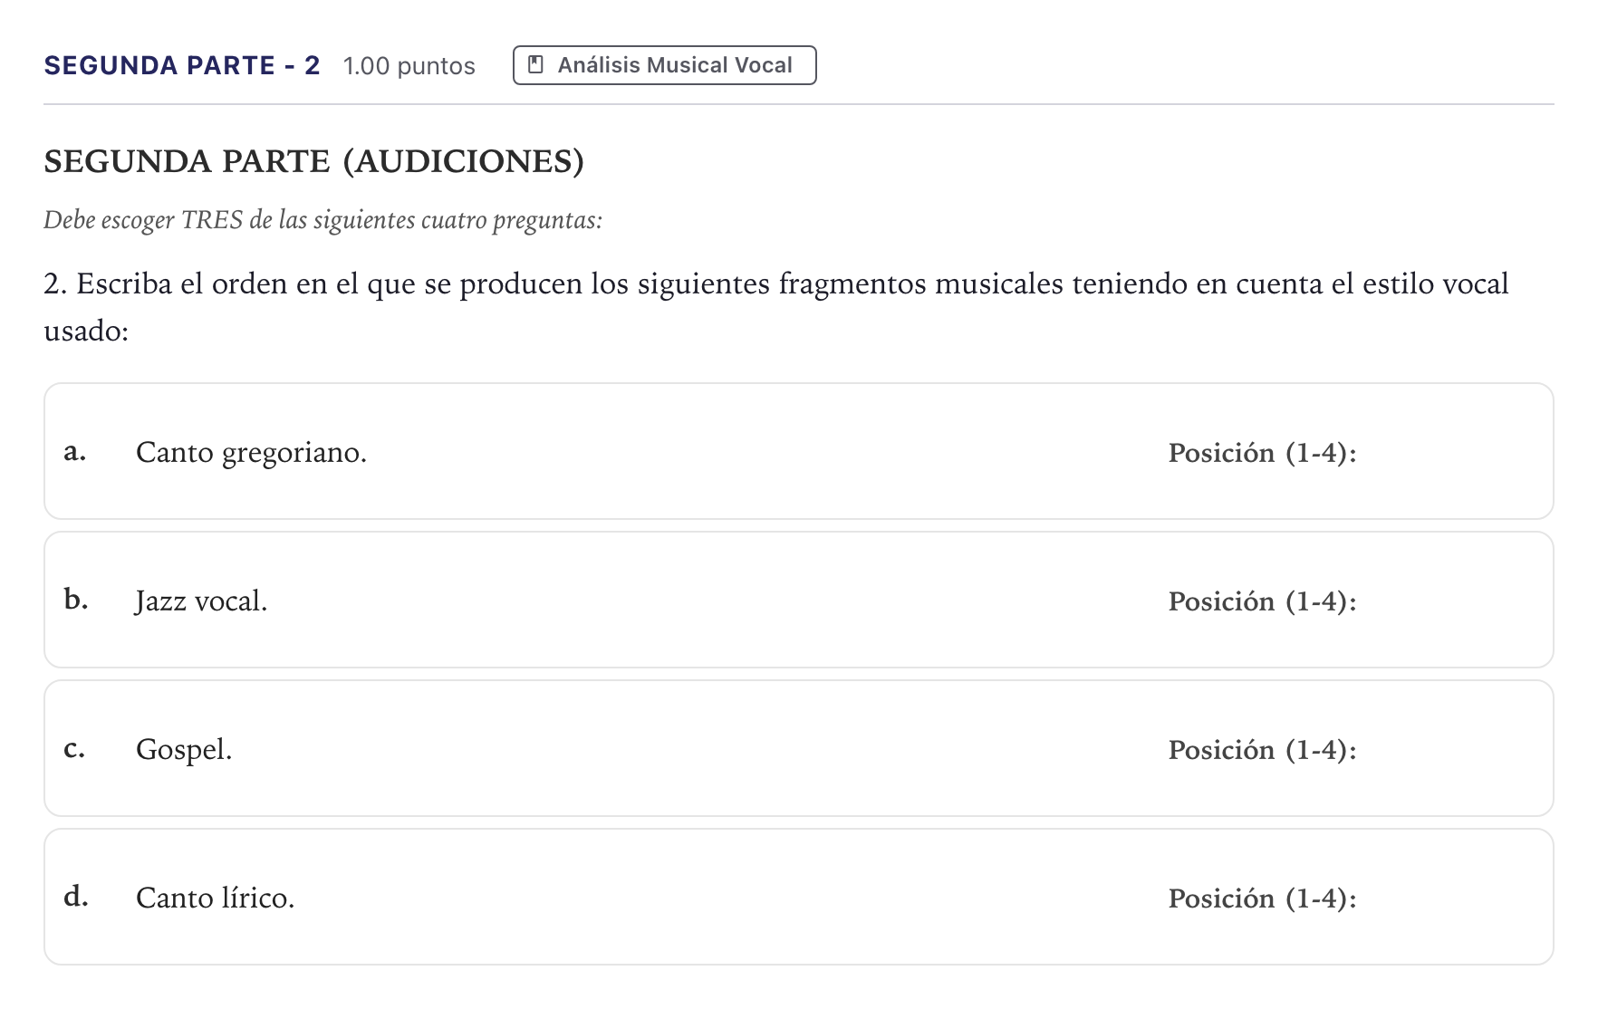Select the Canto lírico option row

tap(799, 897)
